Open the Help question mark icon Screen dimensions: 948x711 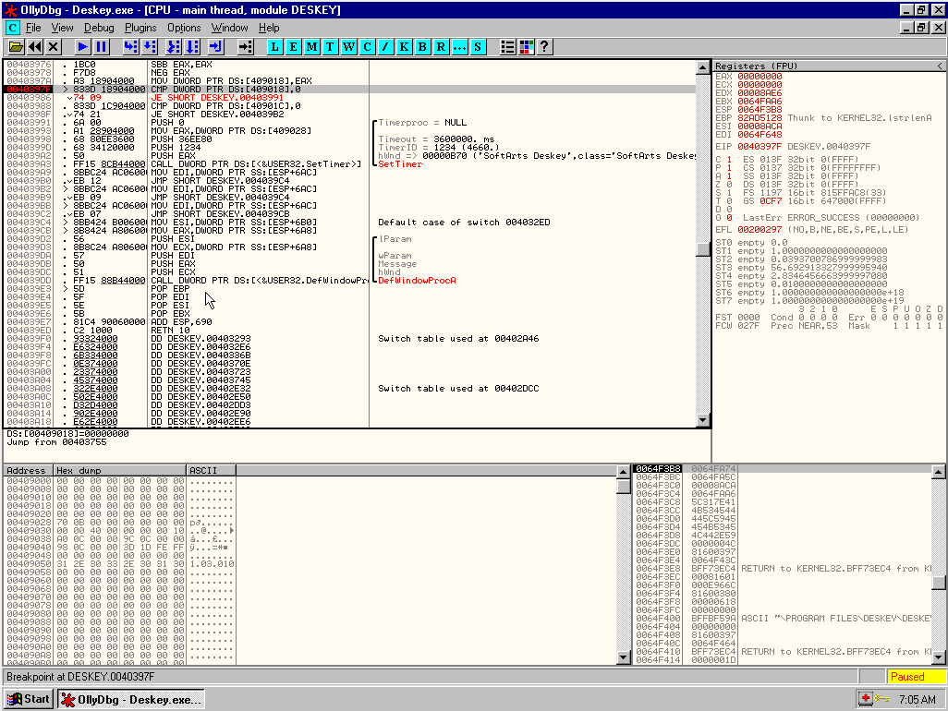coord(545,46)
